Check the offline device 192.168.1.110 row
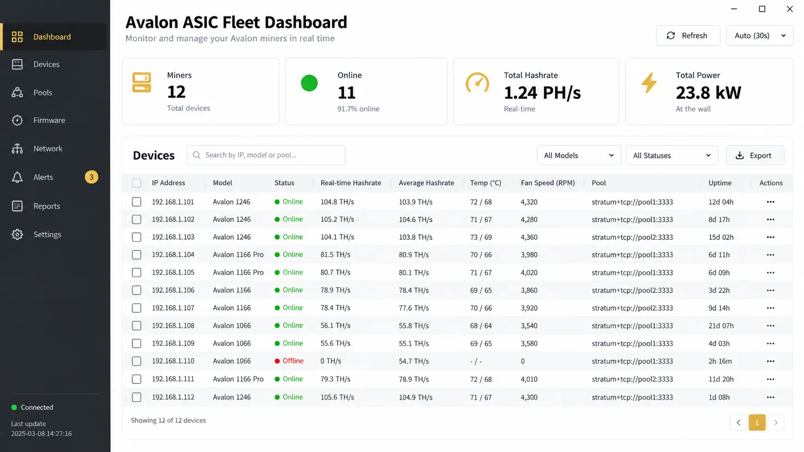The image size is (804, 452). [137, 361]
